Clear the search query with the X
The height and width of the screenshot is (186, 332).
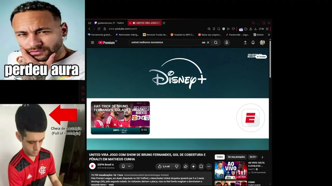(208, 43)
